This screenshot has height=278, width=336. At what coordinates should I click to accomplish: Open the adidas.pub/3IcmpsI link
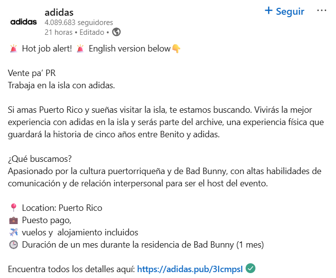click(x=190, y=269)
